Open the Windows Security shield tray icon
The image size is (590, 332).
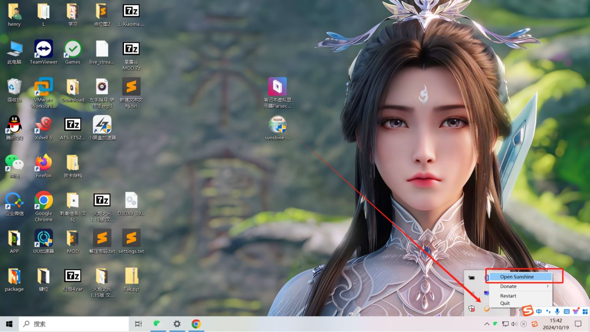[x=472, y=308]
